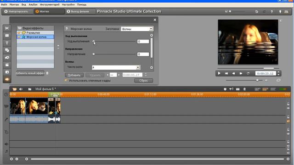294x165 pixels.
Task: Click trash icon beside Добавить новый эффект
Action: 47,73
